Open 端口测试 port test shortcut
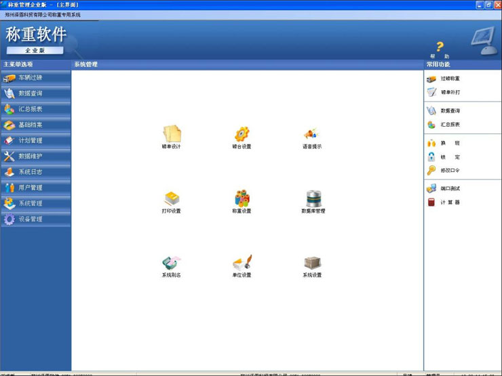Viewport: 502px width, 376px height. pos(444,188)
